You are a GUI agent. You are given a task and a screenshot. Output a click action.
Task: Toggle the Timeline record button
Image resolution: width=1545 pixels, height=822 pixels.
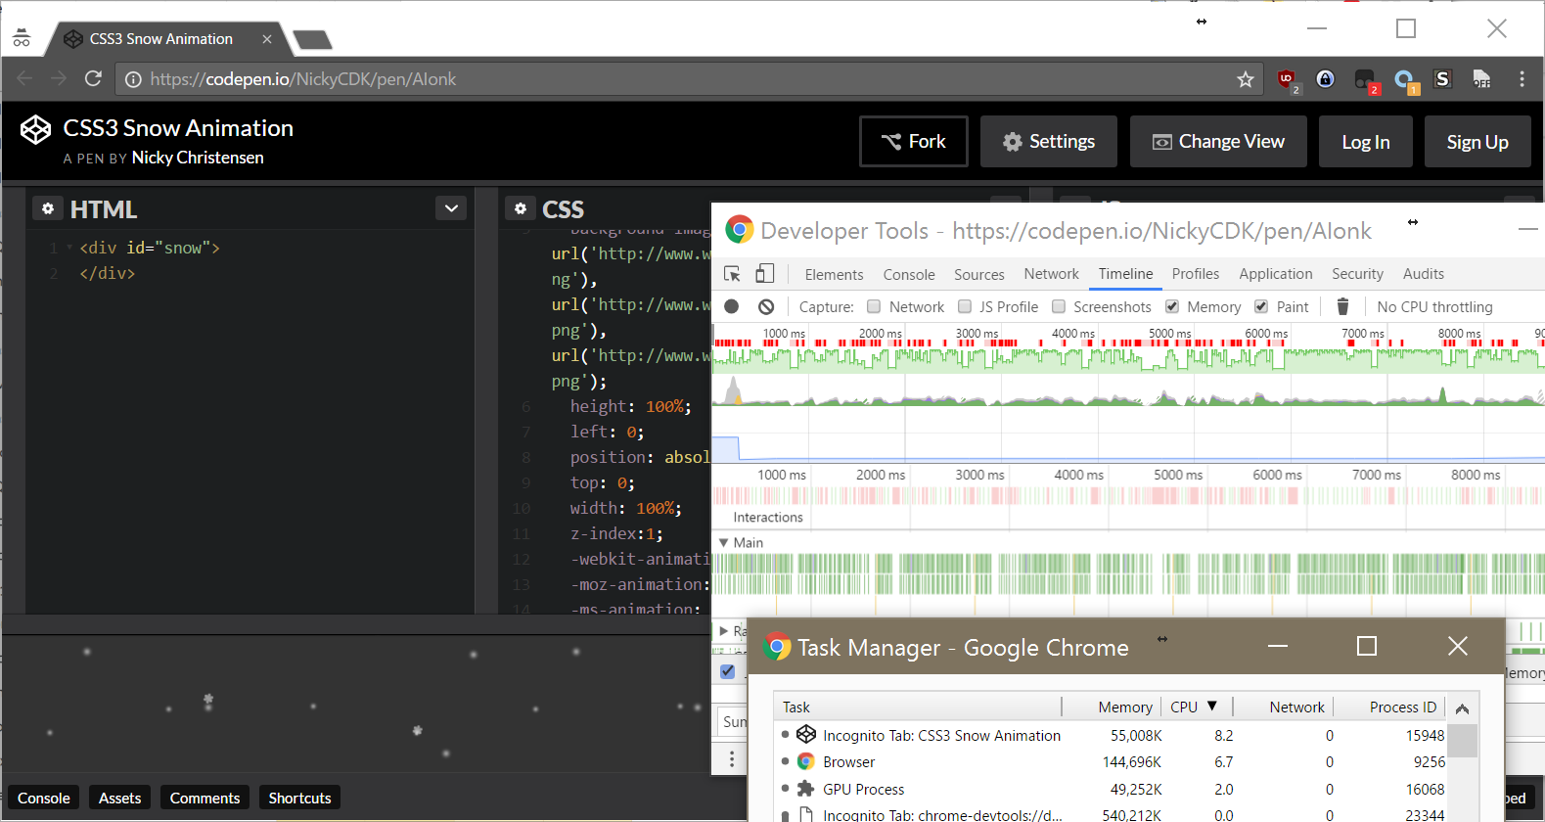(x=731, y=306)
